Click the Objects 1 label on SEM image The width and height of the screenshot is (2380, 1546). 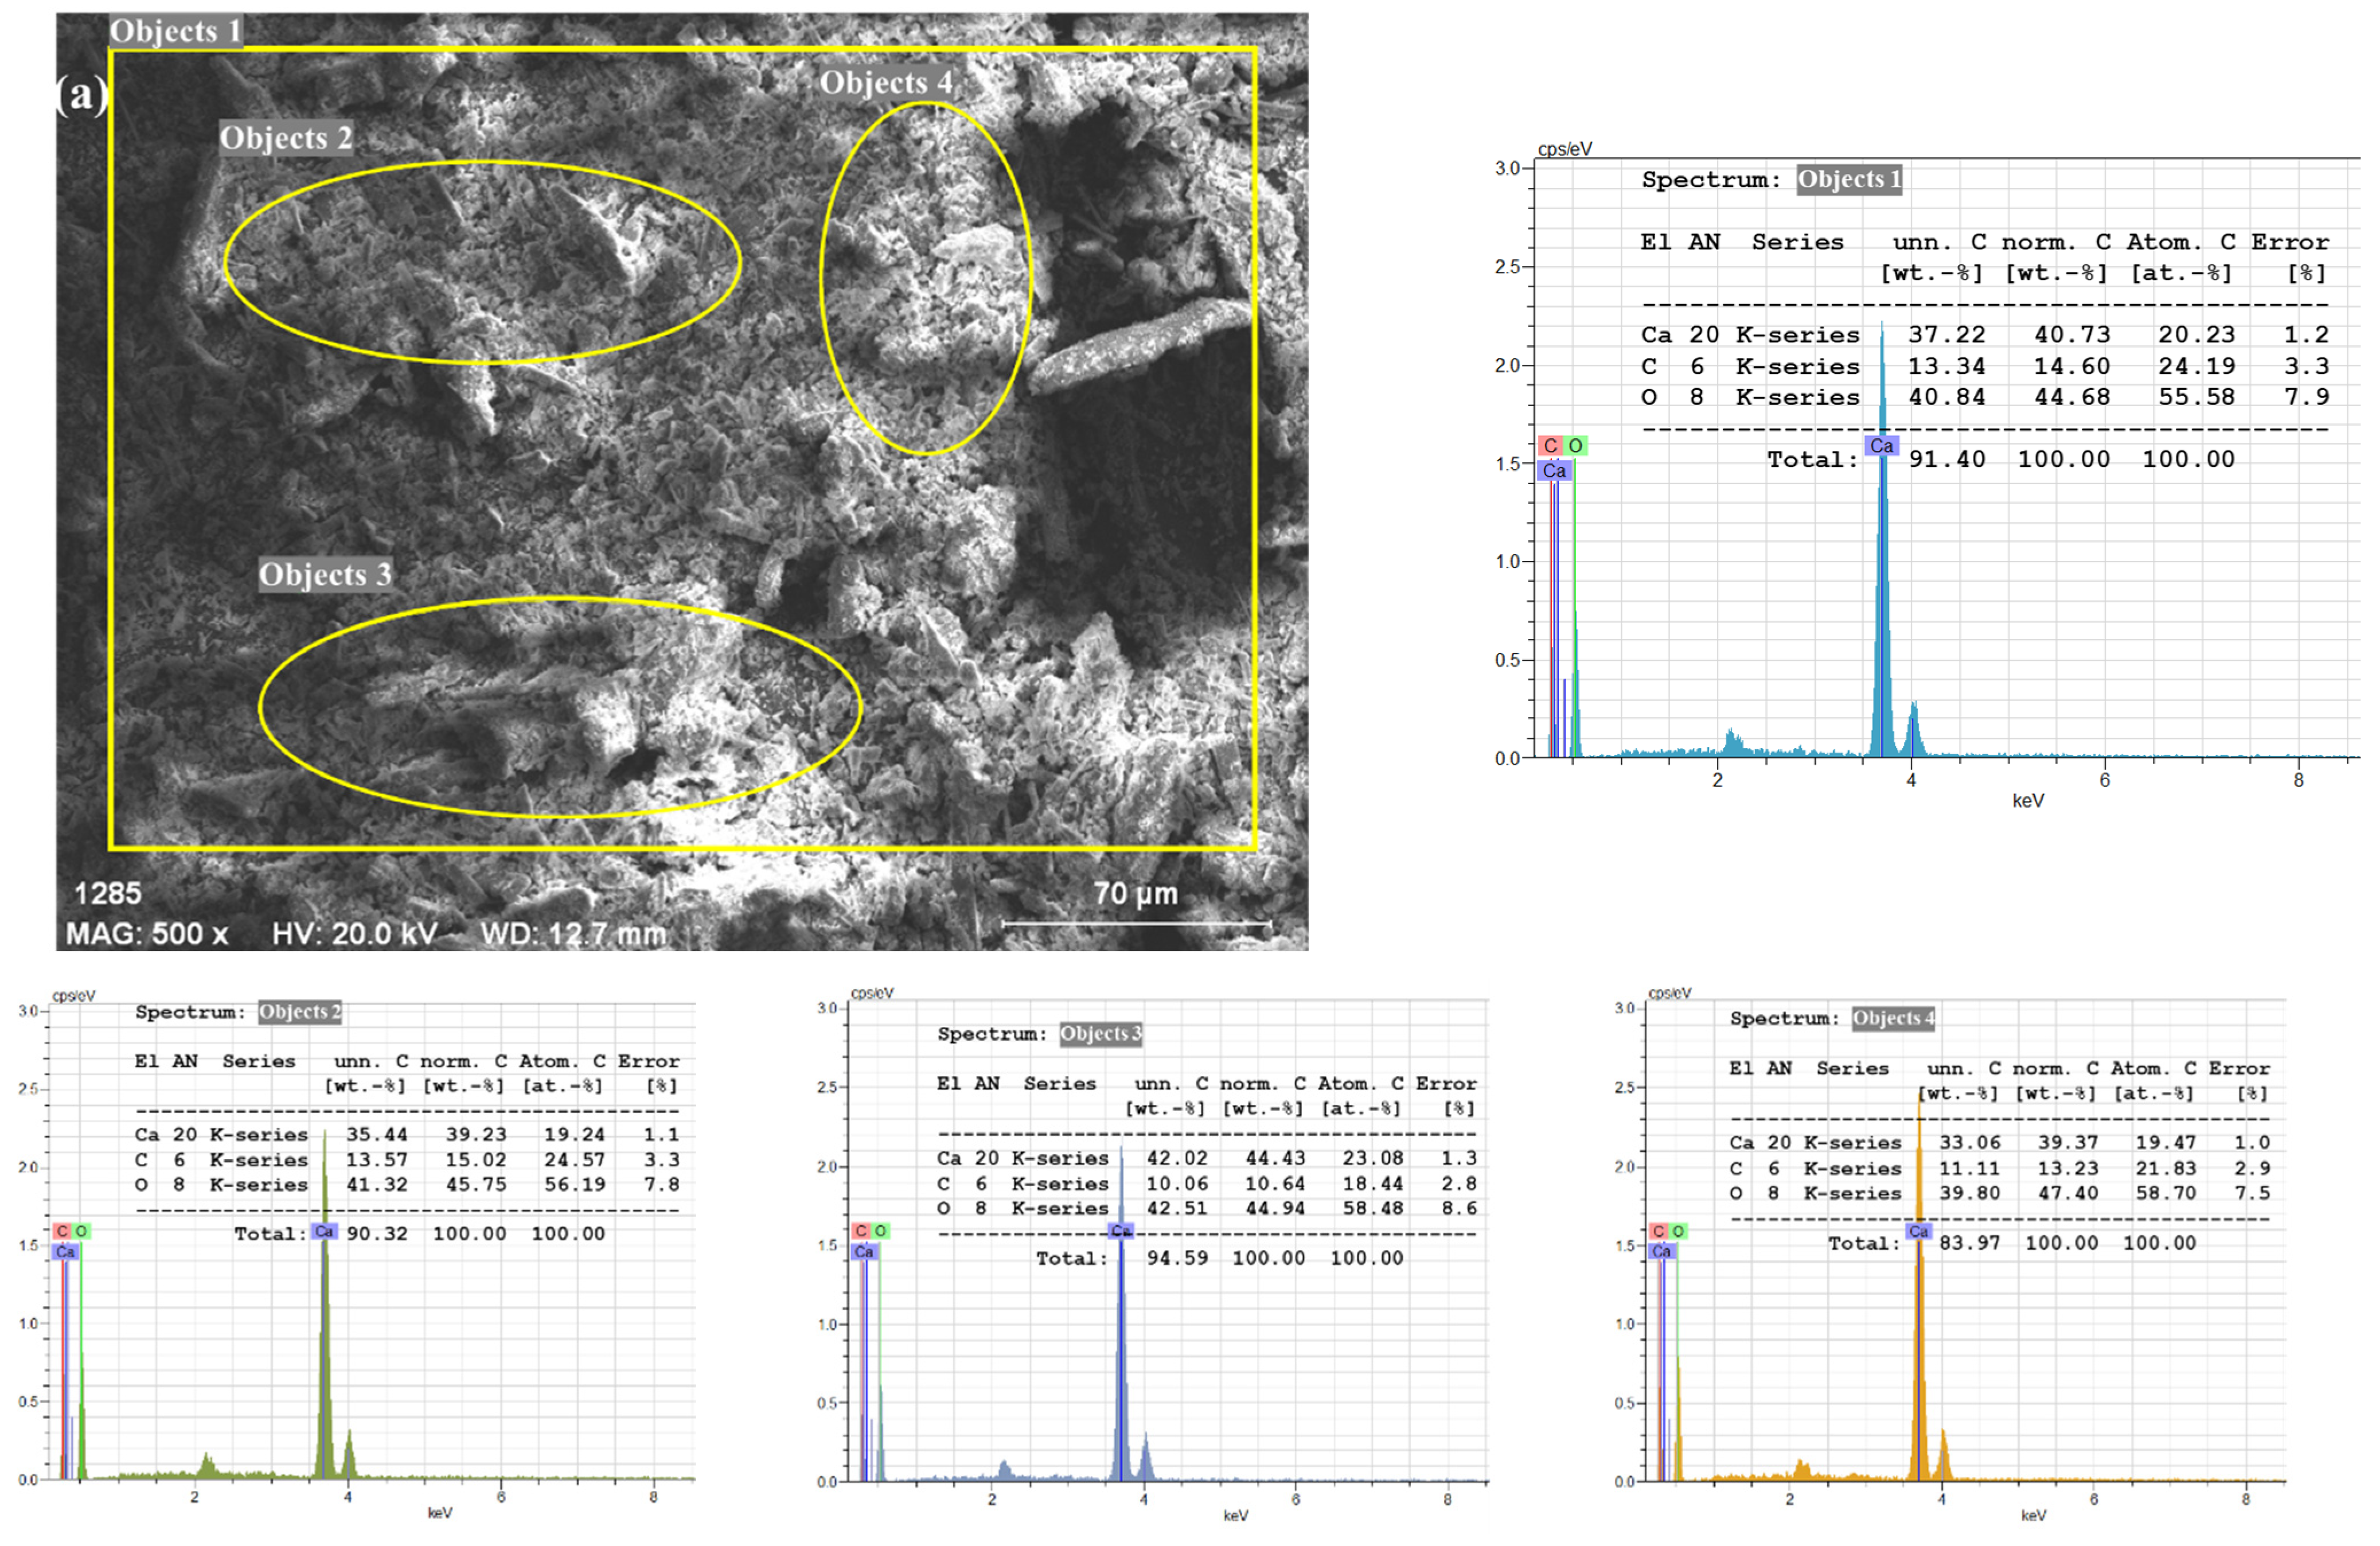pos(175,31)
